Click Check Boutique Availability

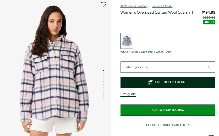point(168,125)
